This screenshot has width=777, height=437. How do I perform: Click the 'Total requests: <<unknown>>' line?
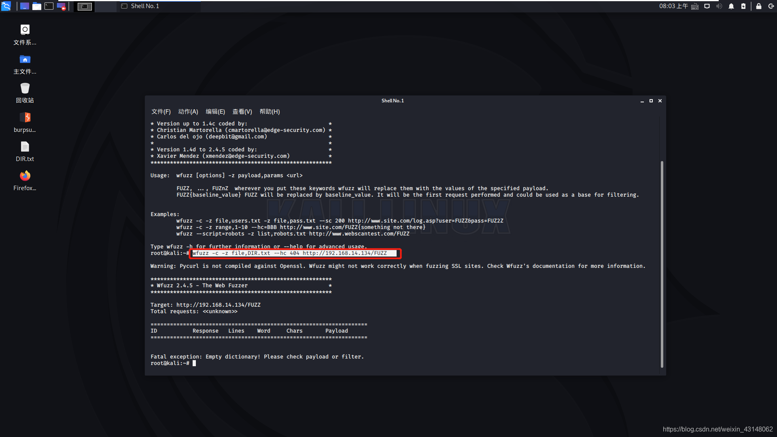pyautogui.click(x=194, y=312)
